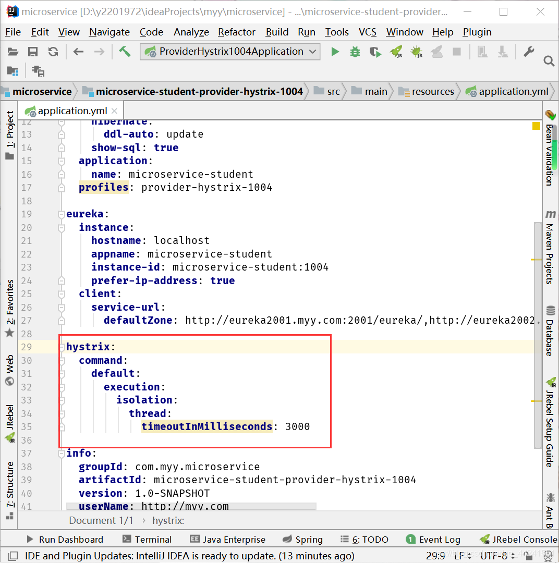
Task: Click the Project Structure icon in second toolbar row
Action: click(x=13, y=71)
